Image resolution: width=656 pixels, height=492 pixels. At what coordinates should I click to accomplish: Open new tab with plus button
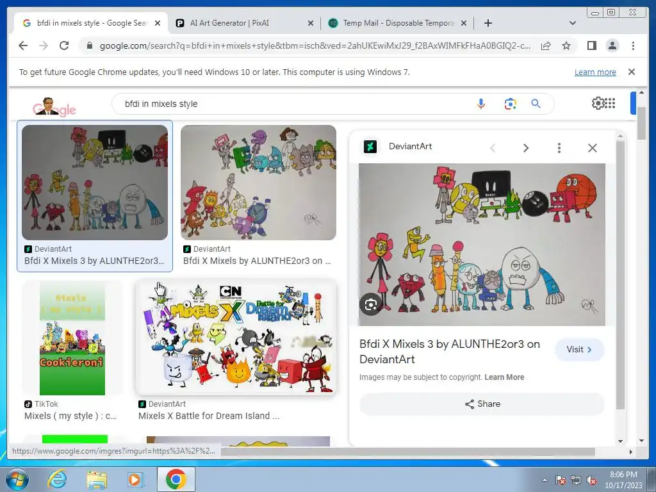tap(488, 23)
